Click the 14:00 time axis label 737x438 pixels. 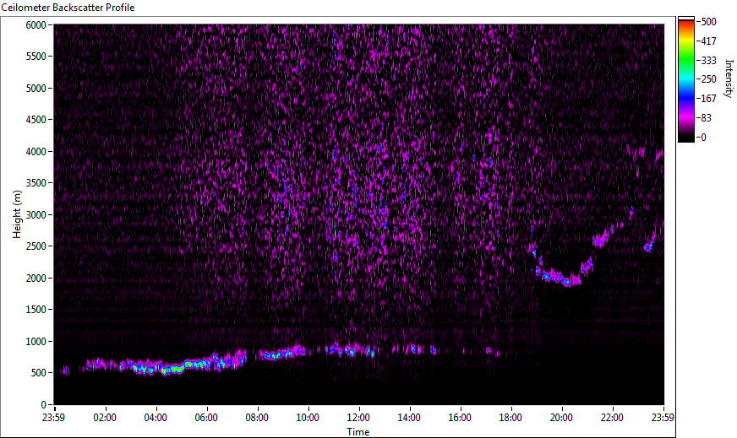[409, 418]
